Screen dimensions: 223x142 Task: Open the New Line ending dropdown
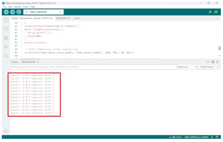tap(187, 67)
